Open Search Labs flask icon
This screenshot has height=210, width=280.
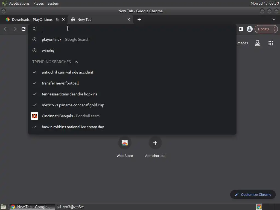pyautogui.click(x=258, y=43)
